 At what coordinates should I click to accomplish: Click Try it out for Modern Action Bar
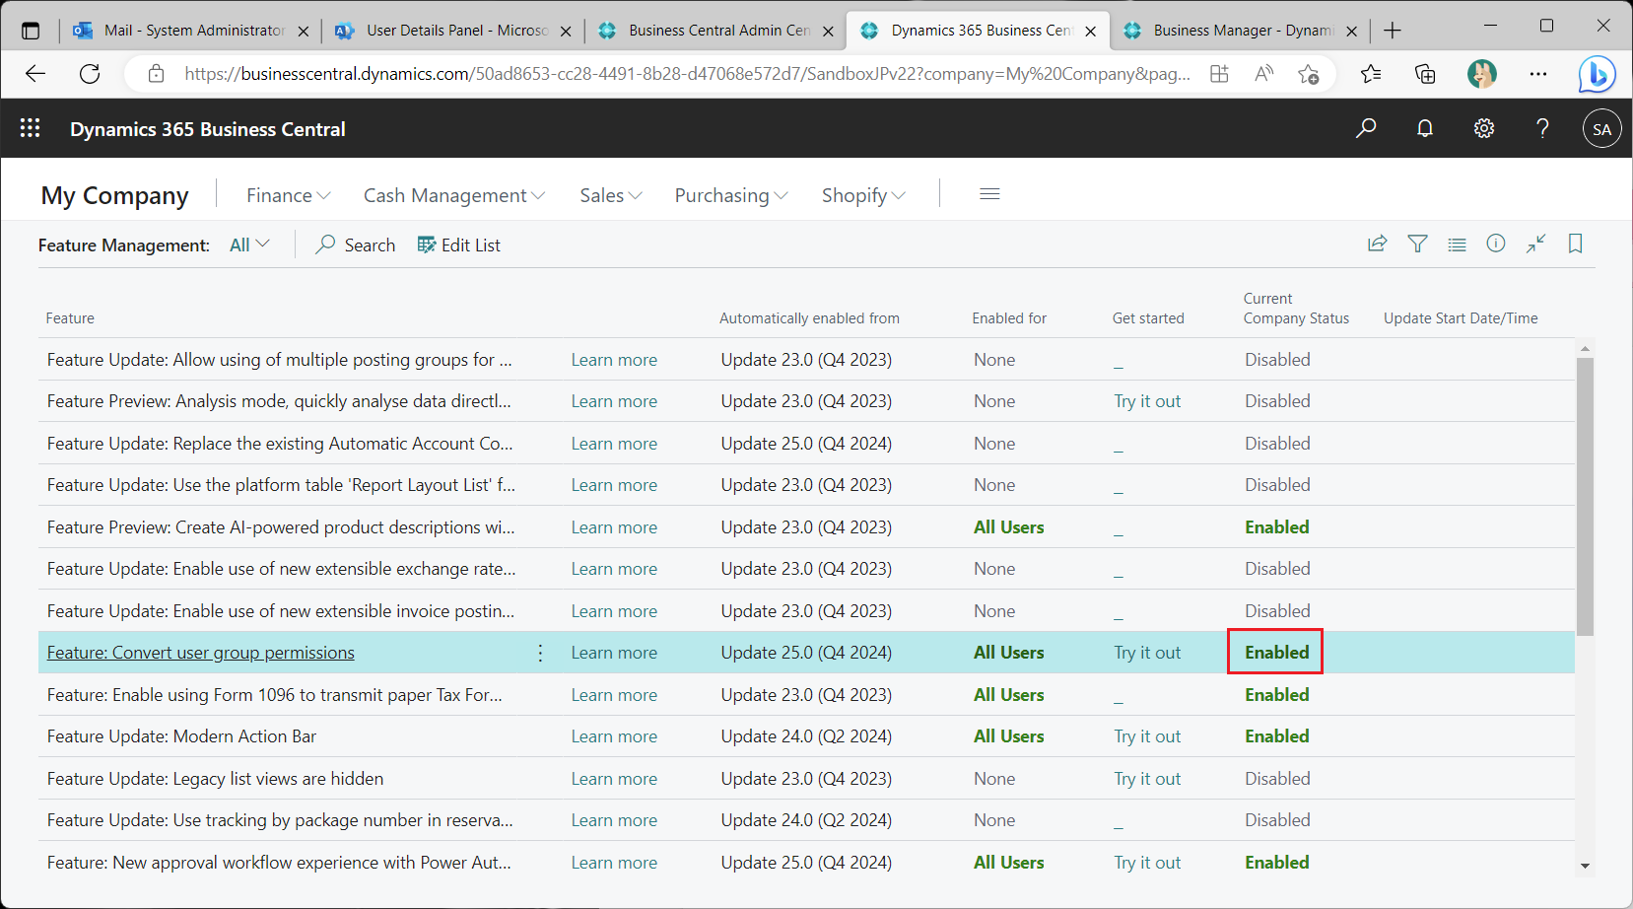pyautogui.click(x=1147, y=735)
